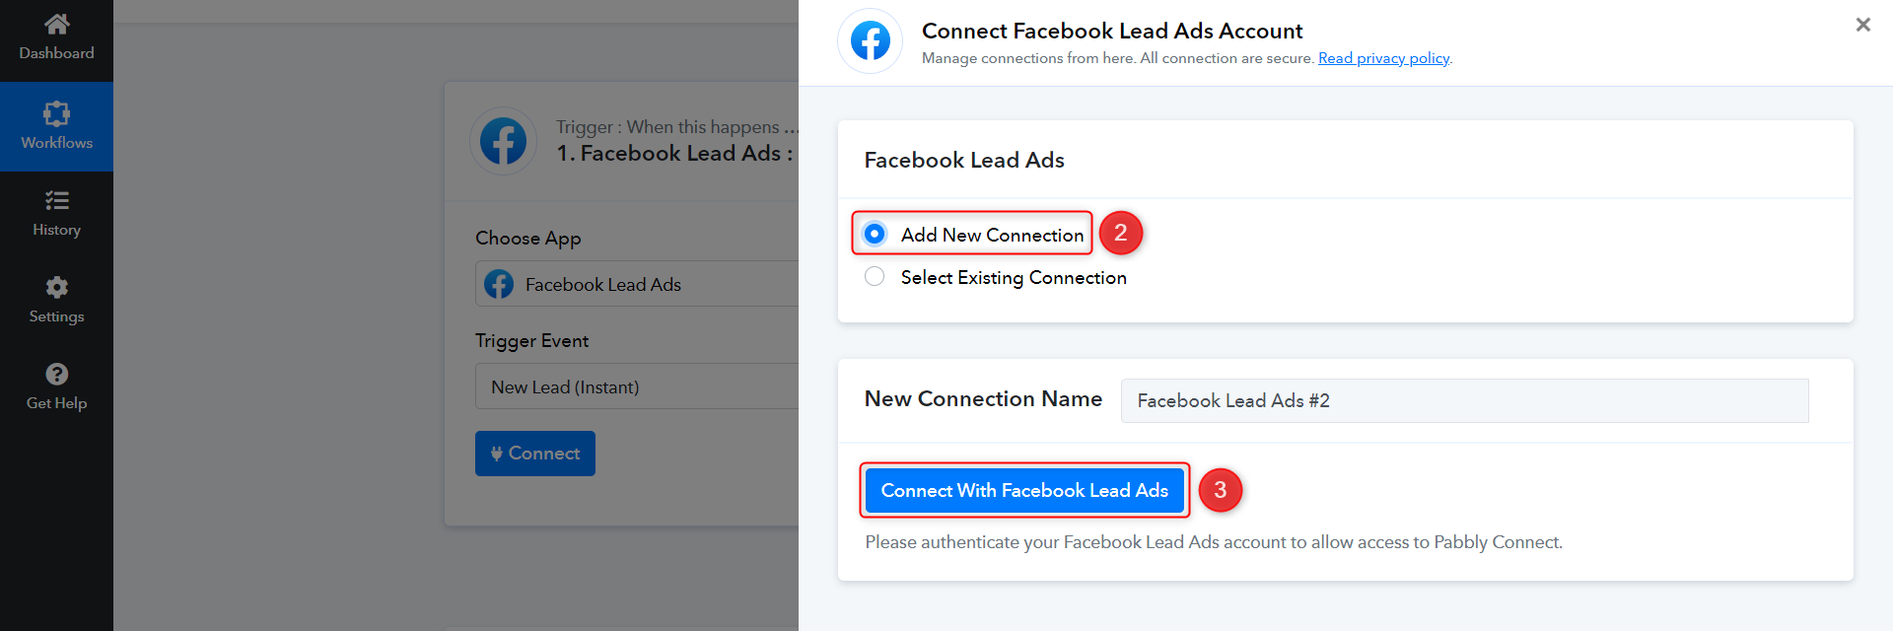Click the Workflows label in sidebar
This screenshot has width=1893, height=631.
tap(57, 143)
